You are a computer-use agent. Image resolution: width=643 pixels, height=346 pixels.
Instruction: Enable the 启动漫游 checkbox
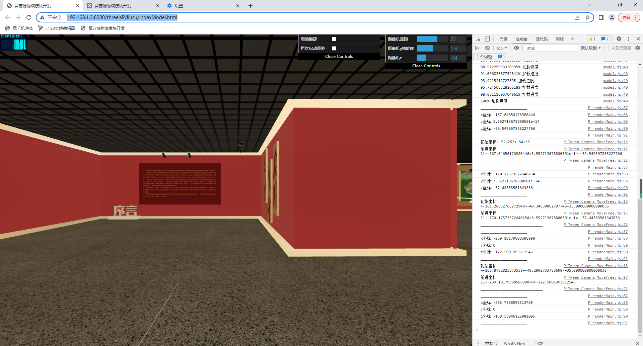(334, 39)
